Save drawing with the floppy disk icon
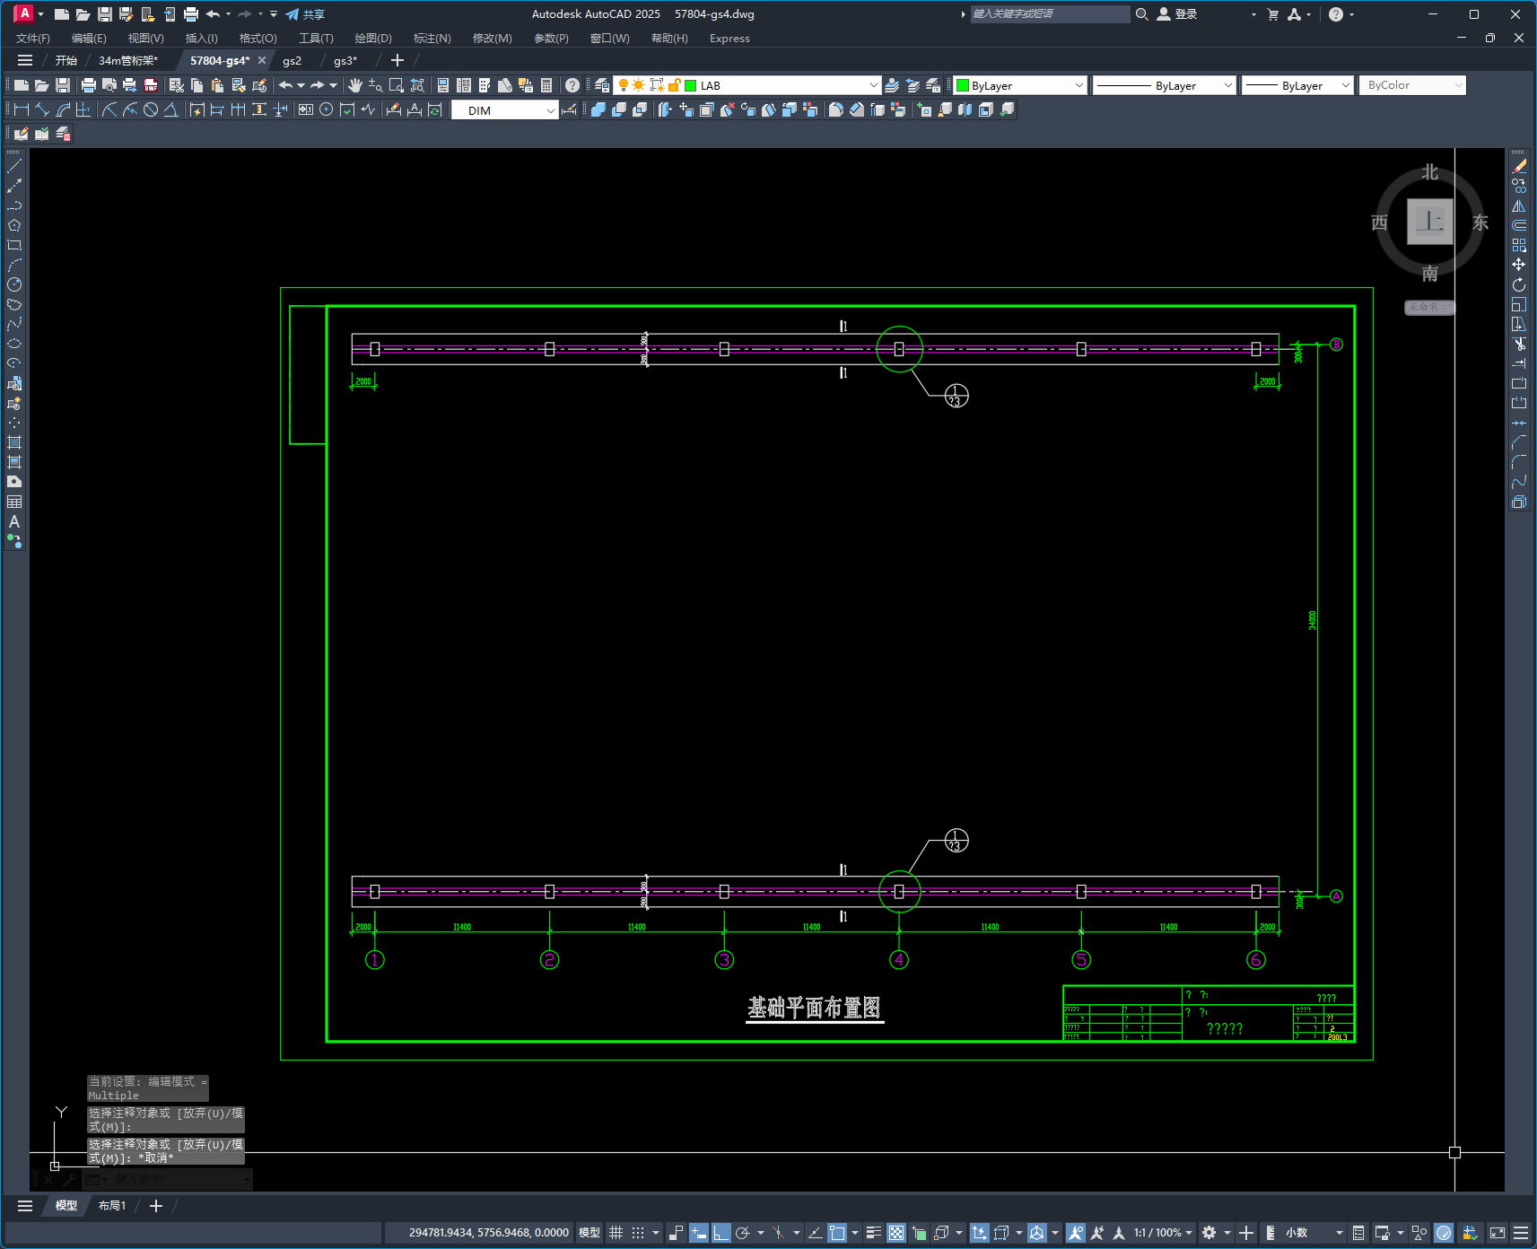Image resolution: width=1537 pixels, height=1249 pixels. (x=63, y=85)
